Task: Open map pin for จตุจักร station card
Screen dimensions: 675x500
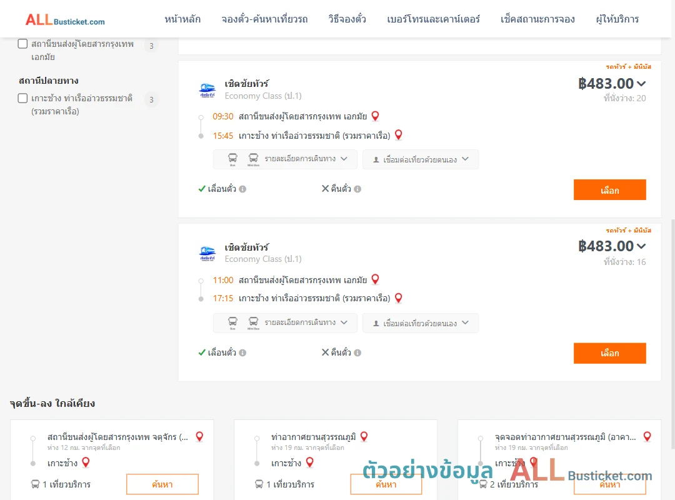Action: [x=199, y=437]
